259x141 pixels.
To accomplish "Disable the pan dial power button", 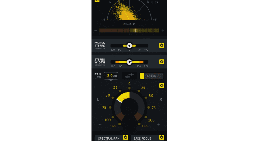I will pos(161,85).
